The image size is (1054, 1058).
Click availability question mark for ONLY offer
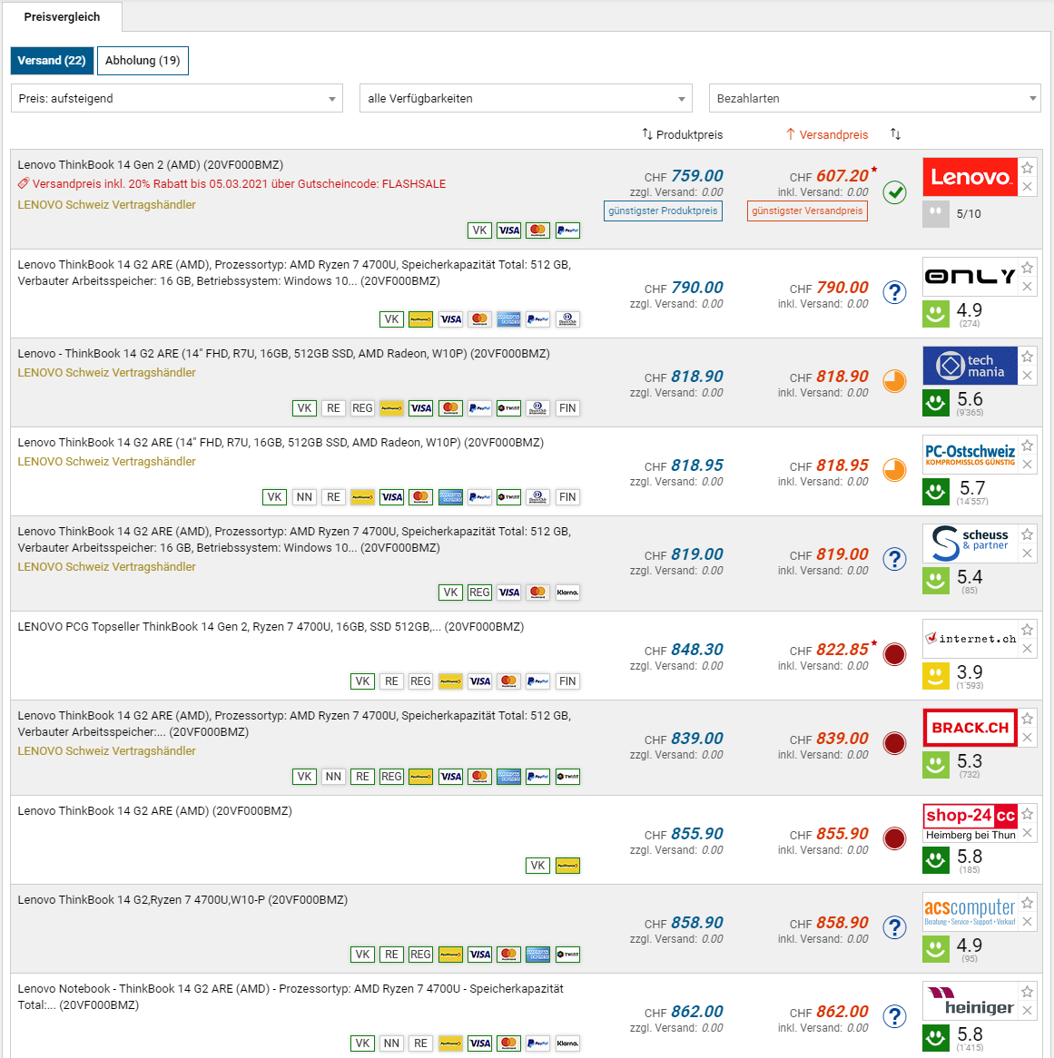click(x=894, y=292)
